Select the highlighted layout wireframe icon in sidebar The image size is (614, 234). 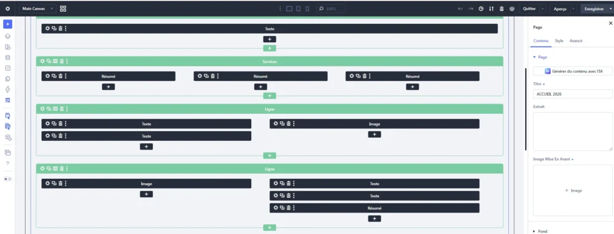click(8, 100)
